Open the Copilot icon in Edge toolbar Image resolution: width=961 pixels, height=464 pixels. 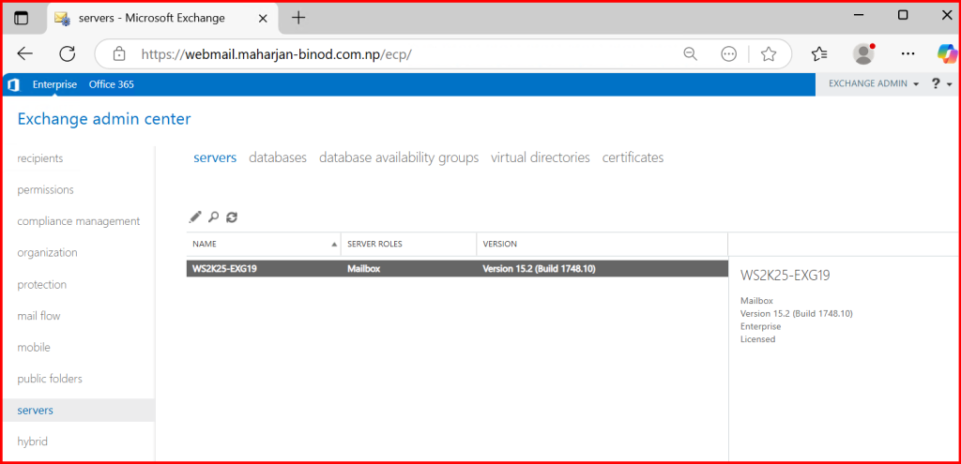click(x=947, y=53)
